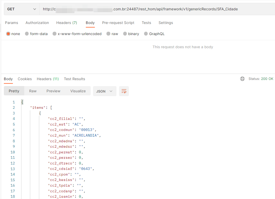Click the "cc2_issmin" key
This screenshot has height=199, width=275.
pos(61,196)
